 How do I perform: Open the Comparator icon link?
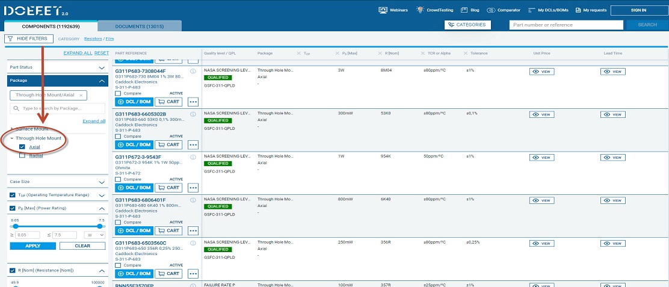(x=490, y=10)
